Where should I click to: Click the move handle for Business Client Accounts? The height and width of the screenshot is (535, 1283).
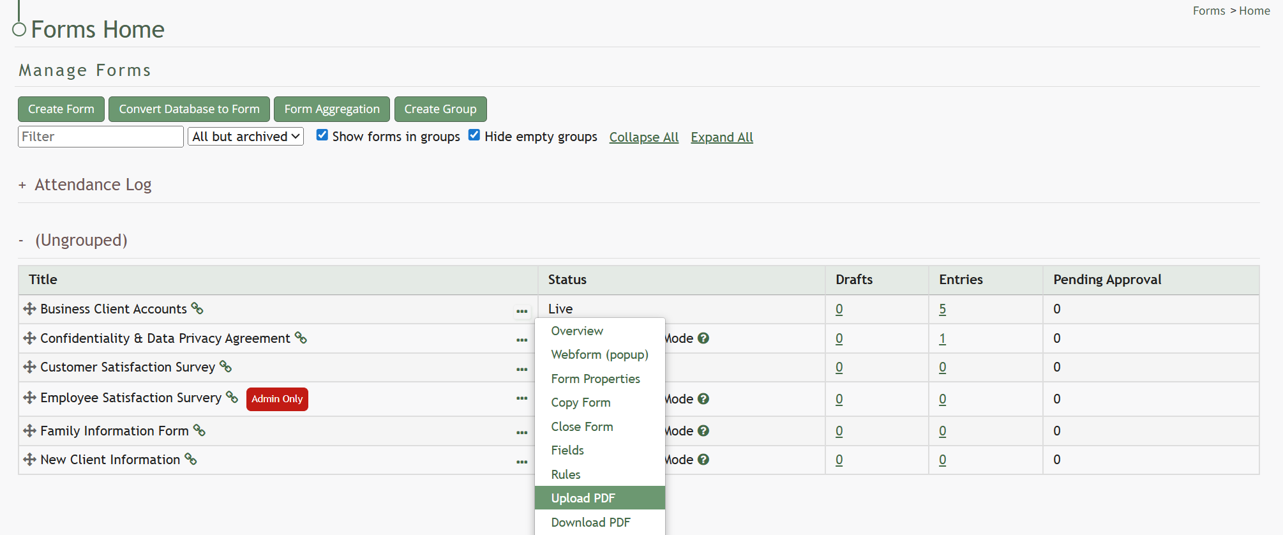29,309
